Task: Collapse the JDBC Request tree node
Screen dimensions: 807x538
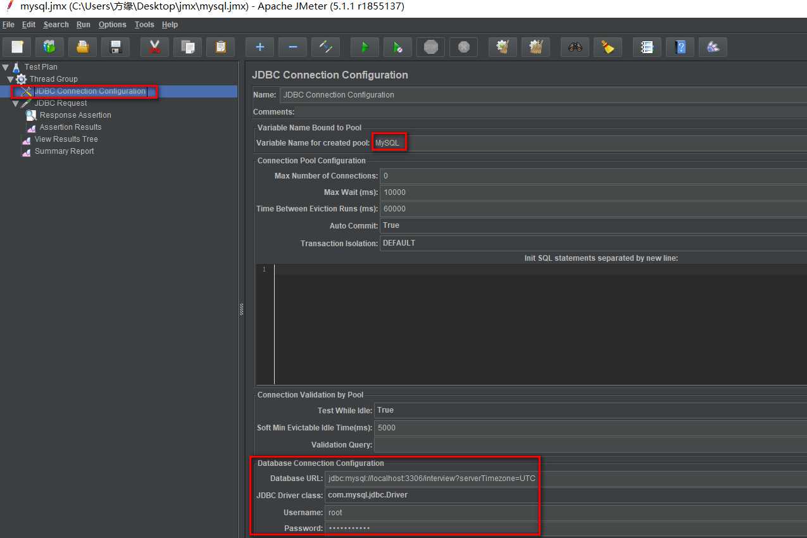Action: [16, 103]
